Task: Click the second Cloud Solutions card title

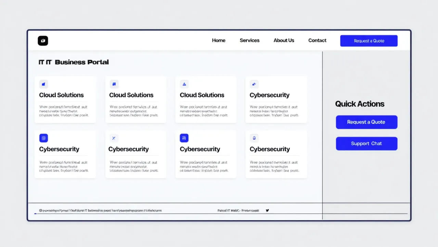Action: [x=131, y=95]
